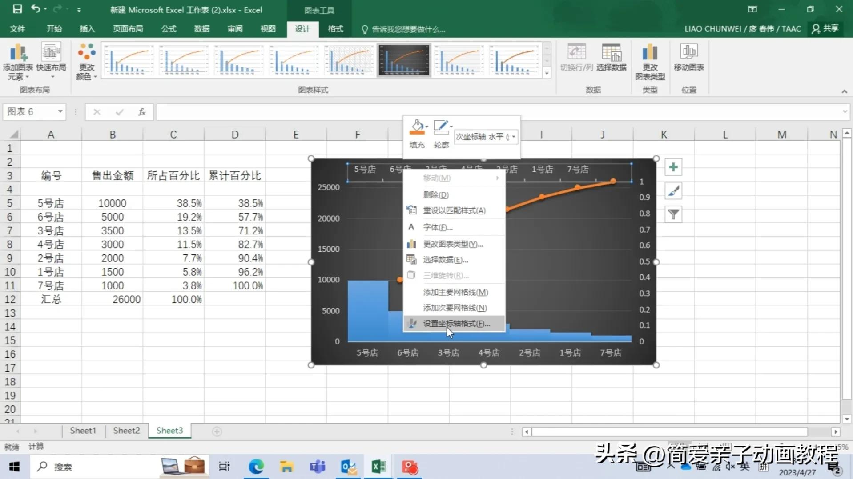Choose 添加次要网格线 in context menu
This screenshot has width=853, height=479.
coord(454,308)
